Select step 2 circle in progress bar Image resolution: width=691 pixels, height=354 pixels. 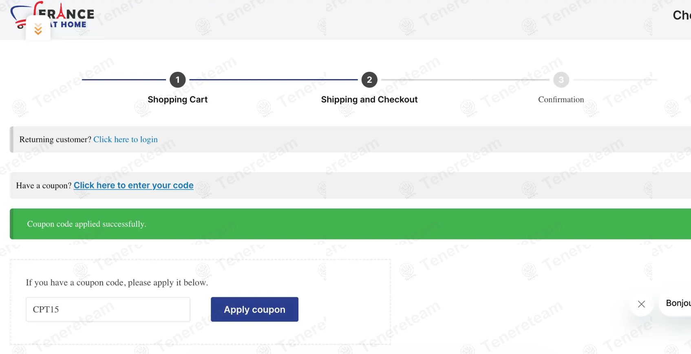(x=369, y=80)
